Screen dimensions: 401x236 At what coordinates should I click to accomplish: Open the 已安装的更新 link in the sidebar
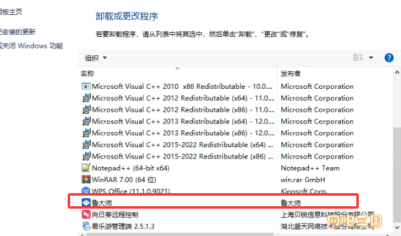tap(17, 32)
